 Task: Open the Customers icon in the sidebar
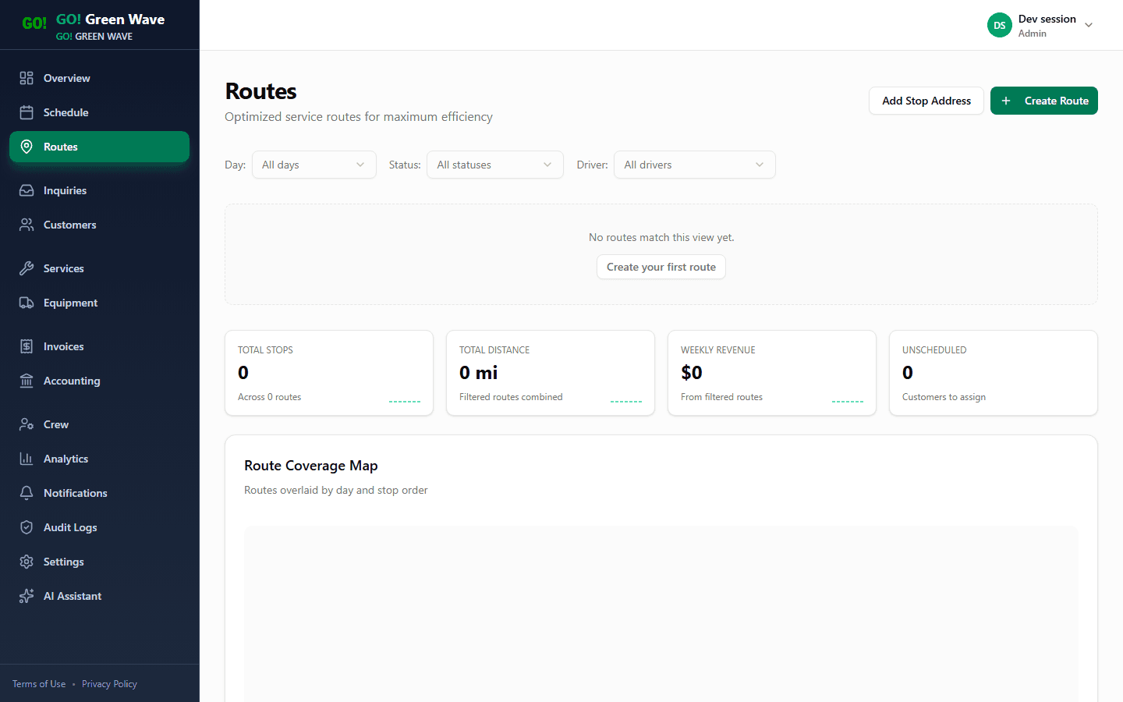[x=27, y=225]
